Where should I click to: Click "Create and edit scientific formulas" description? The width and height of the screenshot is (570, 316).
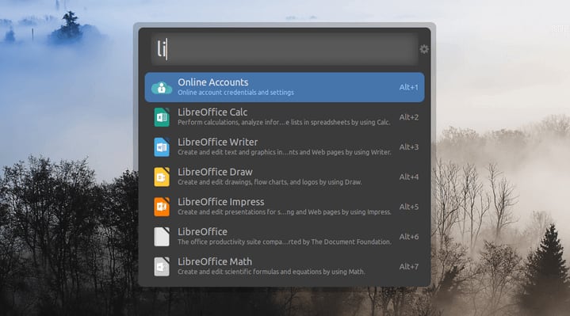pos(271,272)
